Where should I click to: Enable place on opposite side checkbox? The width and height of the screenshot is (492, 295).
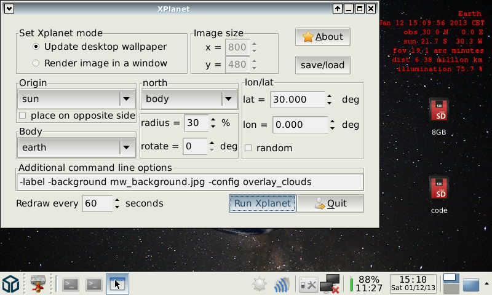(x=23, y=115)
